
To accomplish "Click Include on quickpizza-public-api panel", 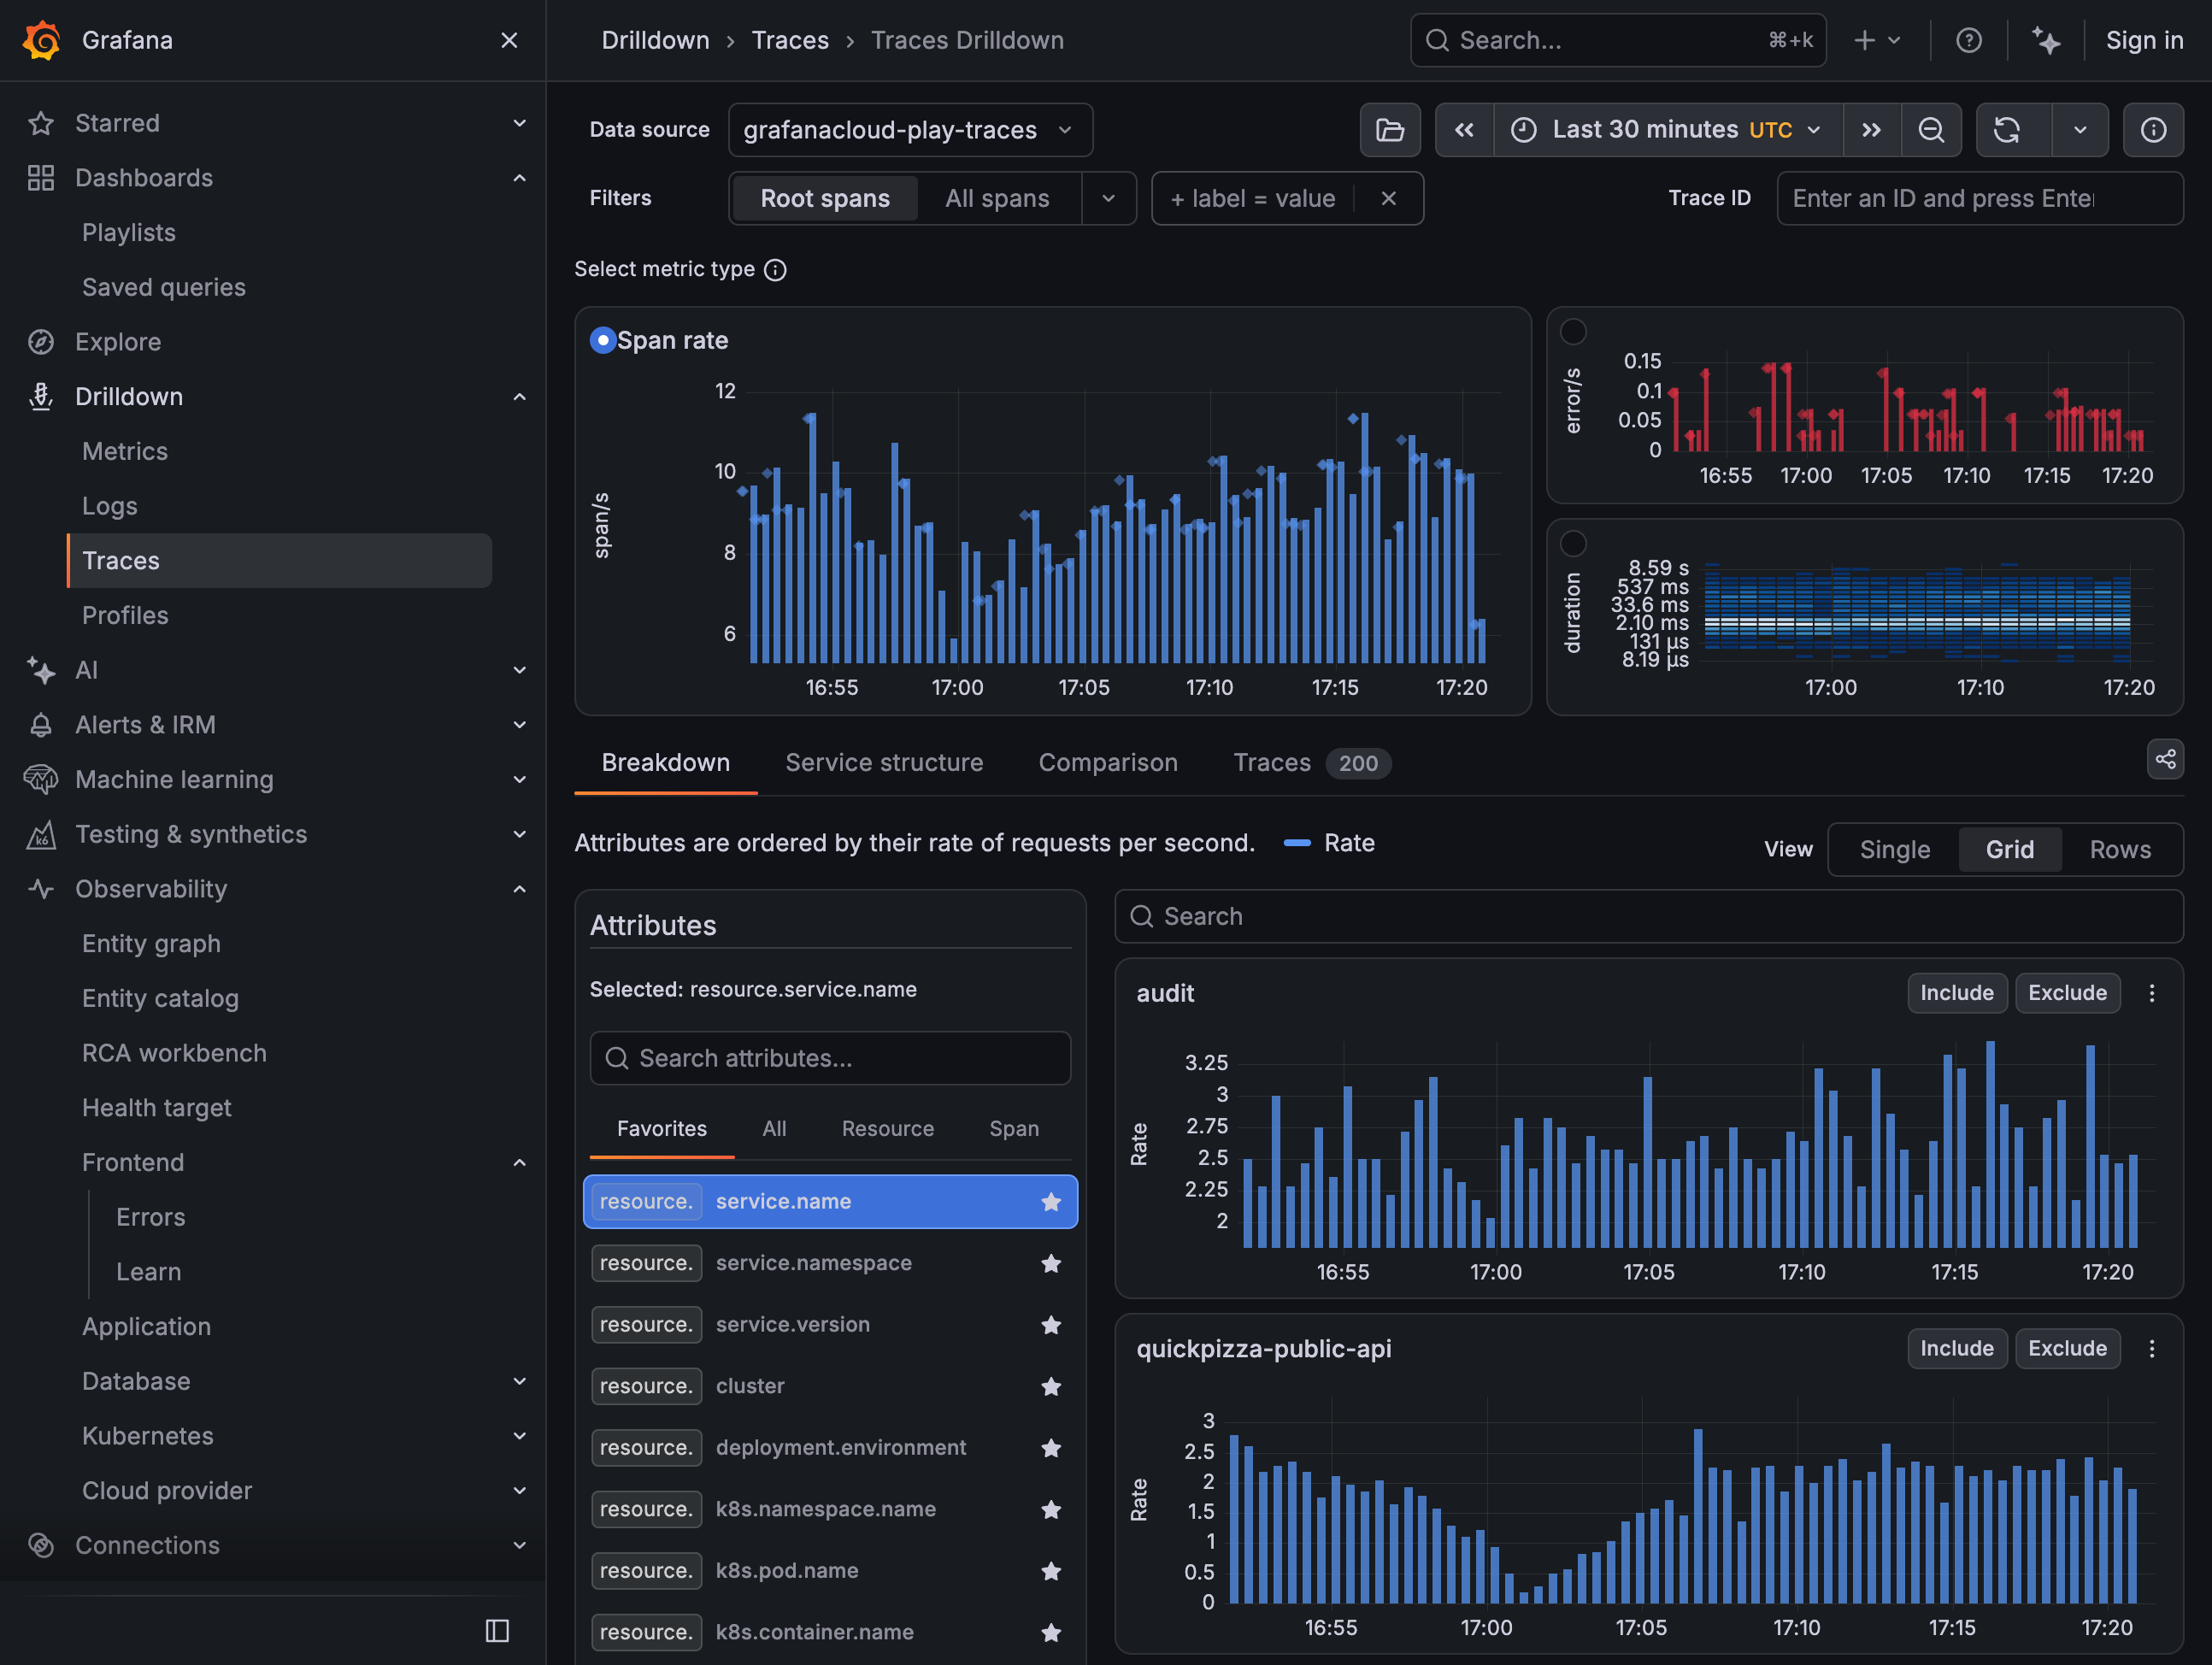I will [1956, 1348].
